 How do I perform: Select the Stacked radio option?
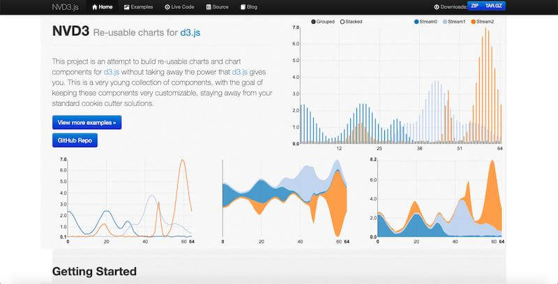click(351, 22)
